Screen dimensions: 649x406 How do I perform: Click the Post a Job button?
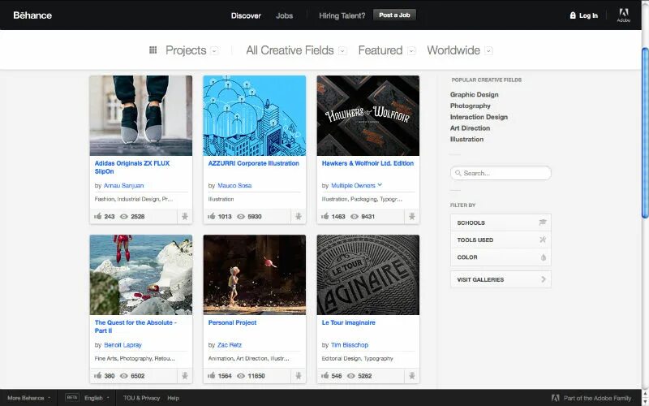click(394, 15)
